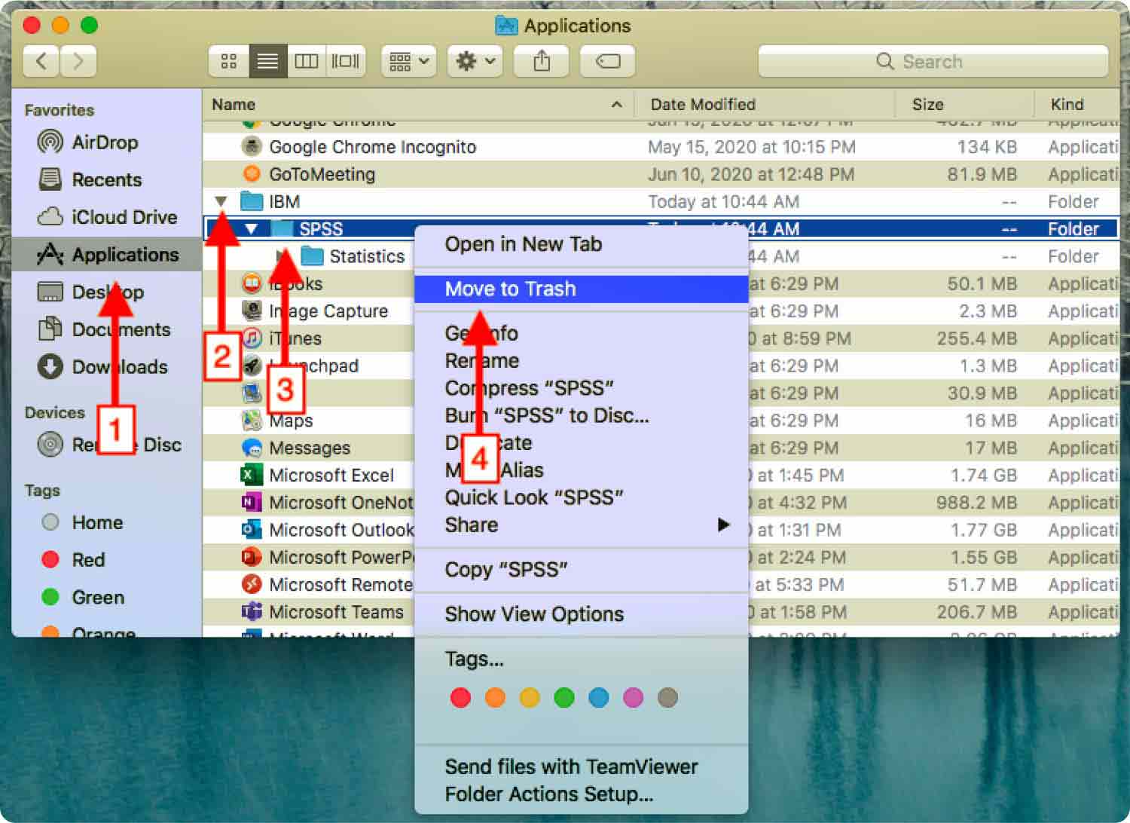The image size is (1130, 823).
Task: Choose Compress "SPSS"
Action: pyautogui.click(x=581, y=388)
